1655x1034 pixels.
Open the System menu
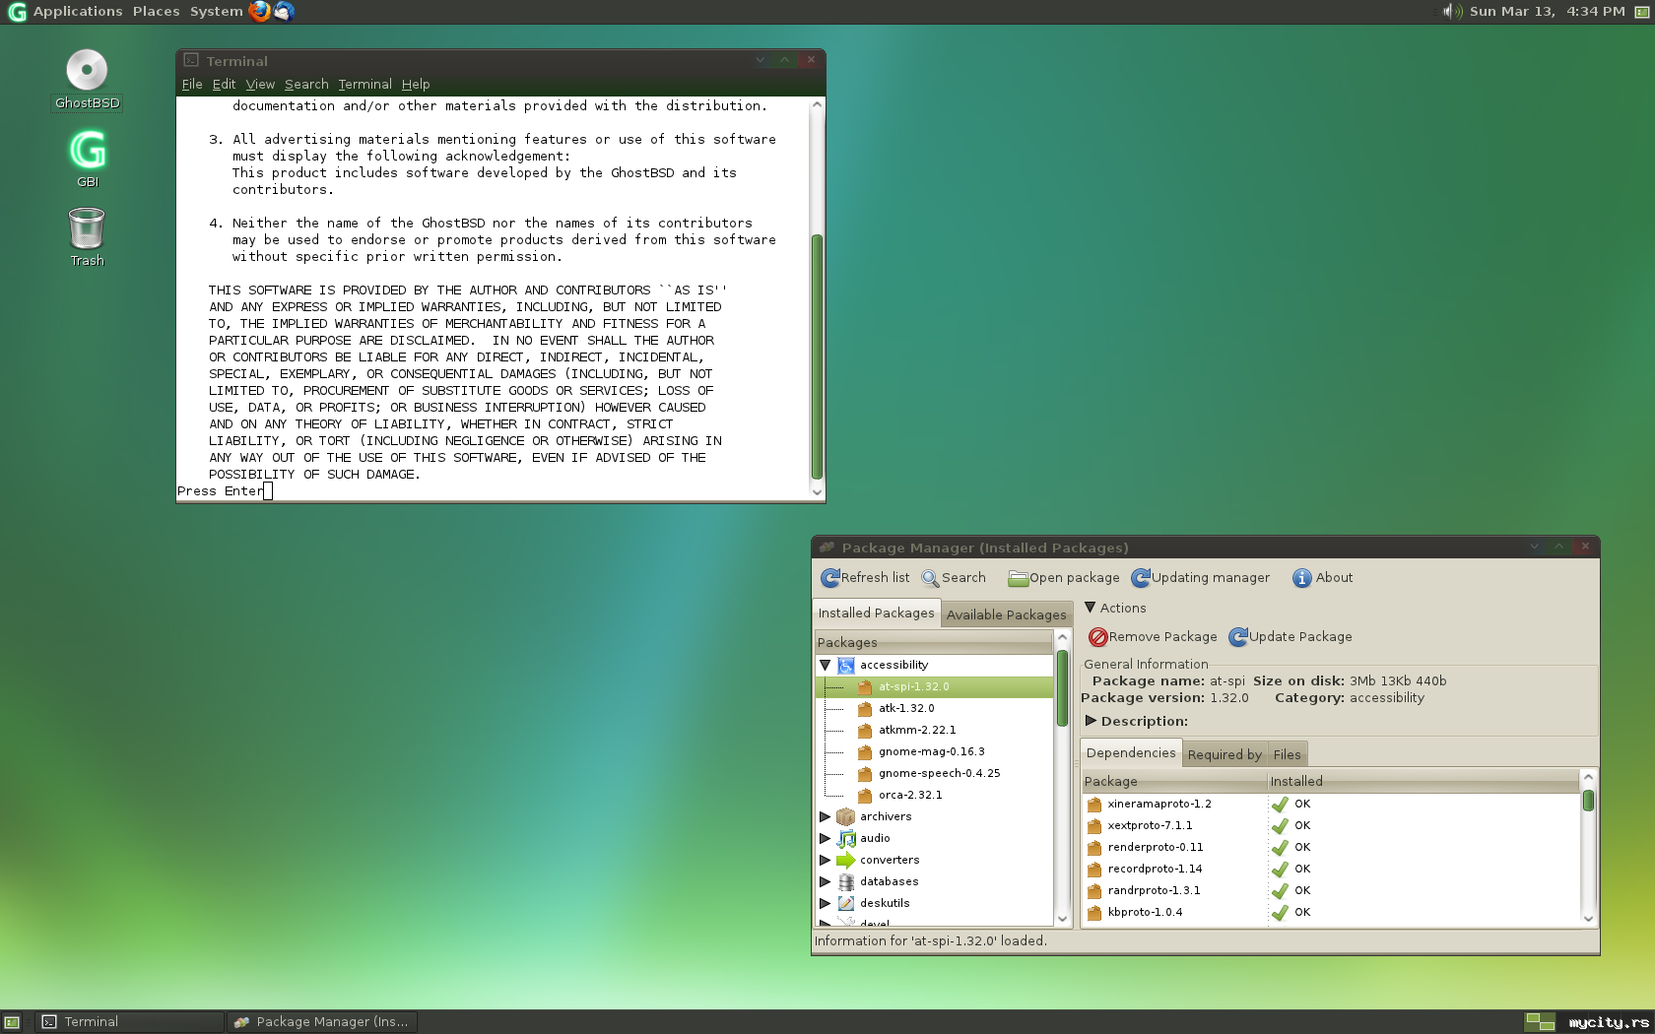click(217, 12)
